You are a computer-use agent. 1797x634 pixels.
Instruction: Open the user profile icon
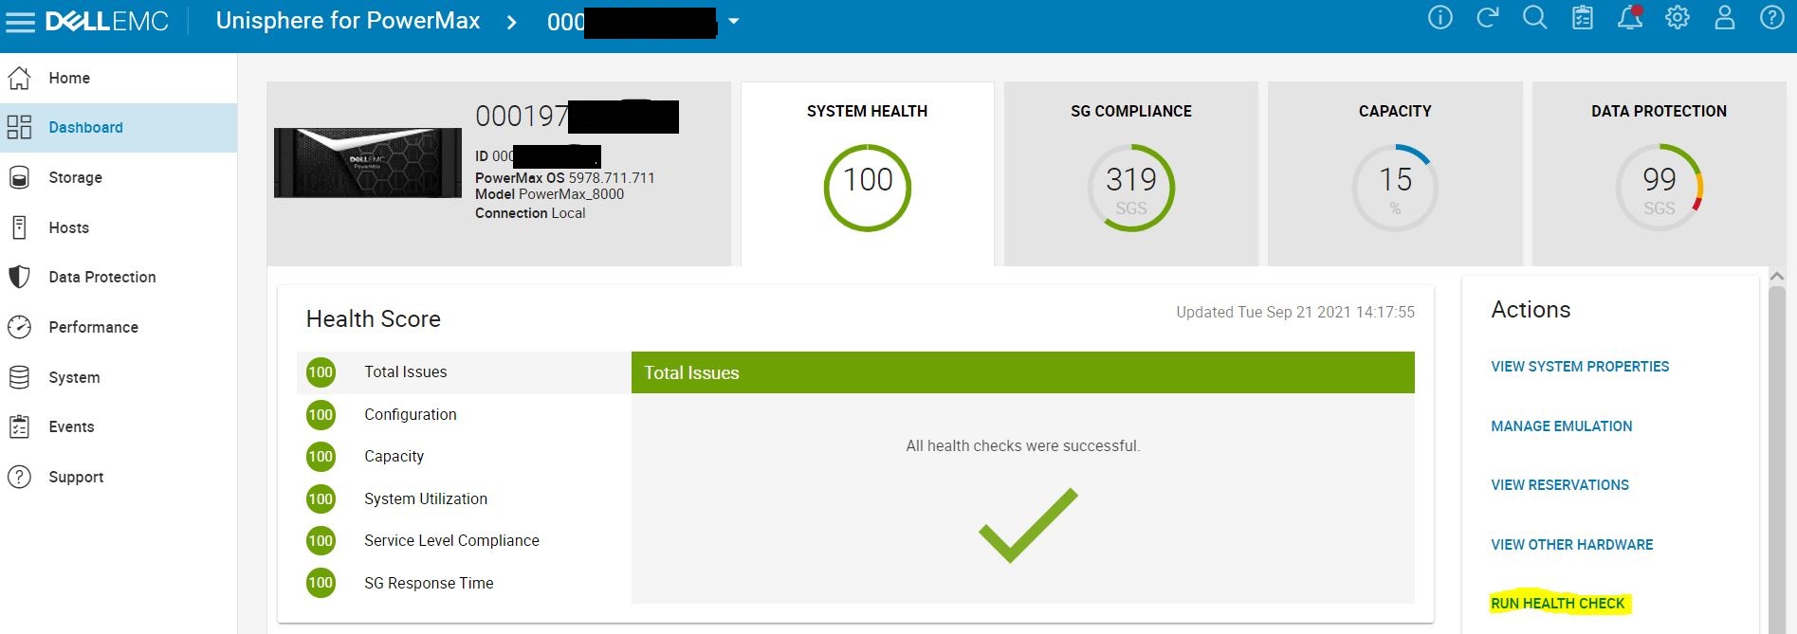(x=1724, y=18)
